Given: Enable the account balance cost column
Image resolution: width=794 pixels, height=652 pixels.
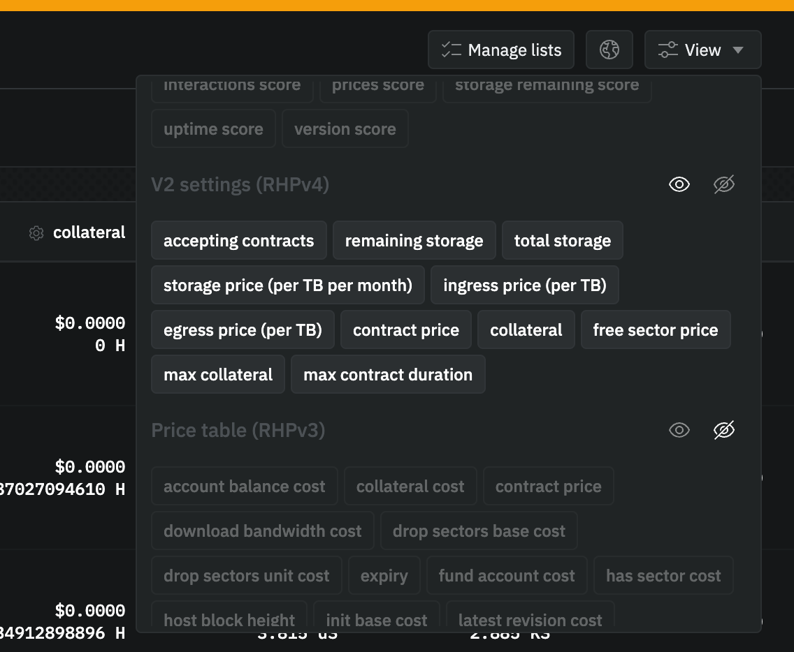Looking at the screenshot, I should point(244,486).
